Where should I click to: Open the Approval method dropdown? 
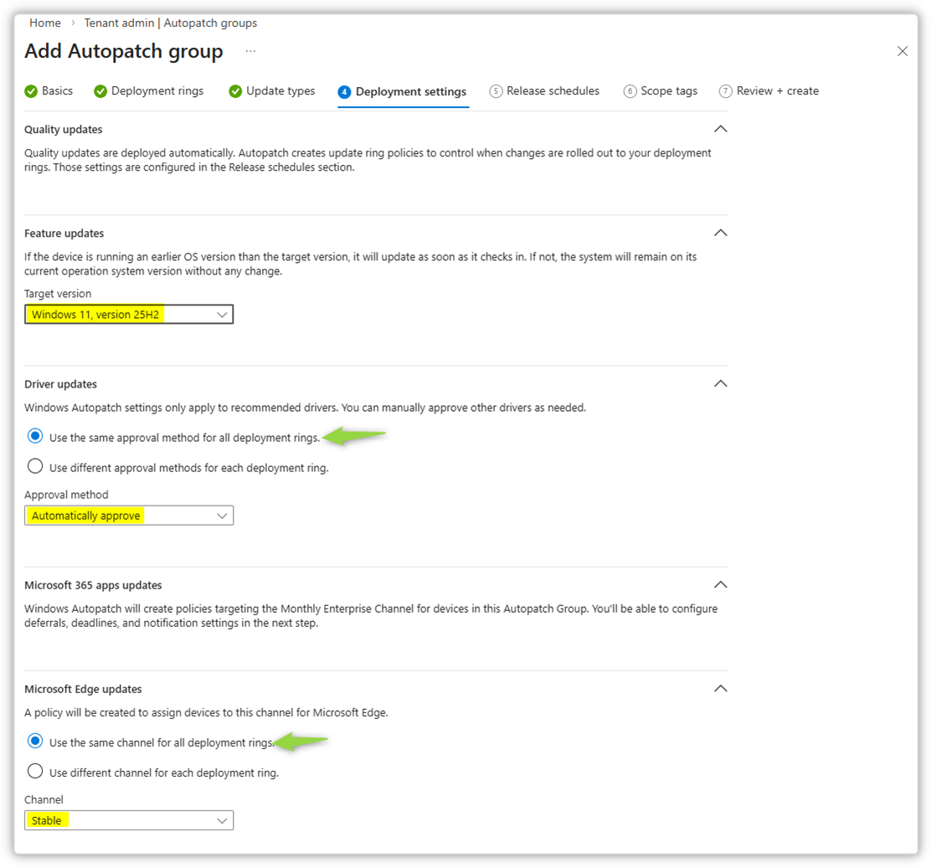coord(129,516)
